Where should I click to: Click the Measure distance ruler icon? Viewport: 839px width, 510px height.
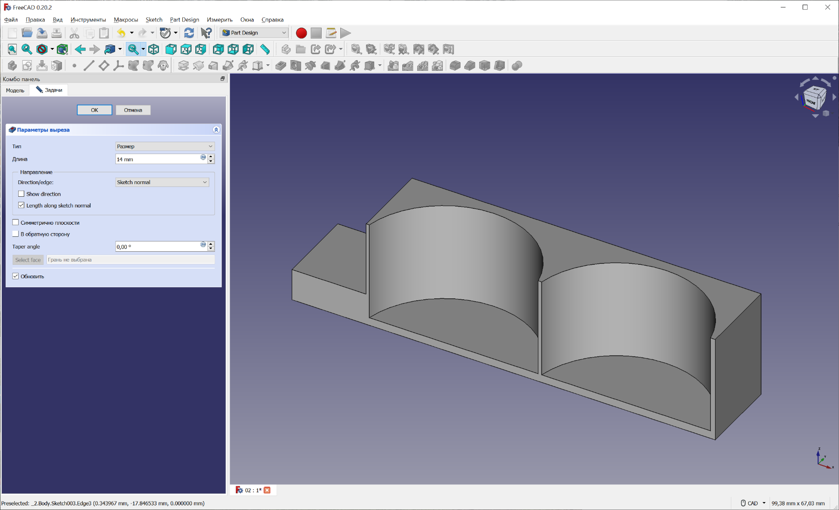click(x=265, y=49)
